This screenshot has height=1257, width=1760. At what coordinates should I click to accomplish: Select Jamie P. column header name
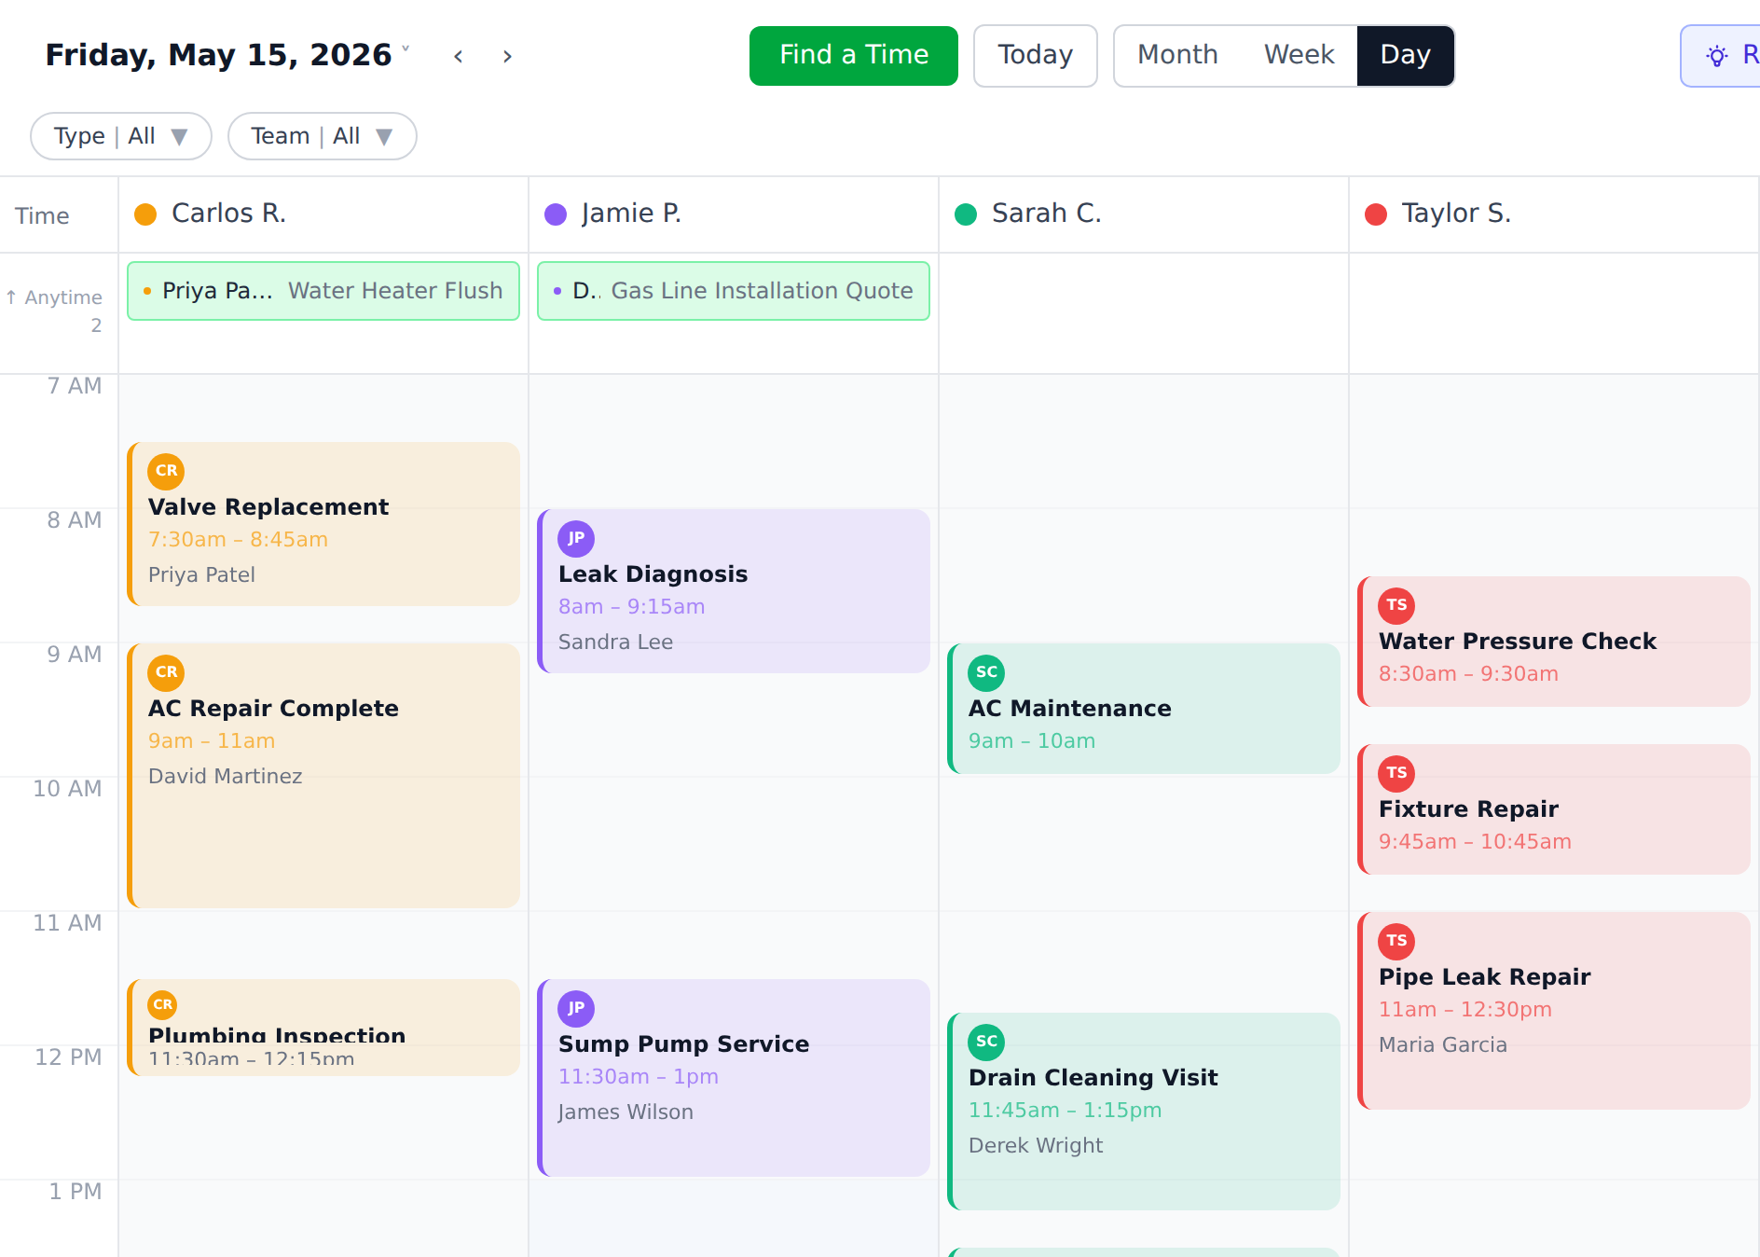(x=631, y=214)
